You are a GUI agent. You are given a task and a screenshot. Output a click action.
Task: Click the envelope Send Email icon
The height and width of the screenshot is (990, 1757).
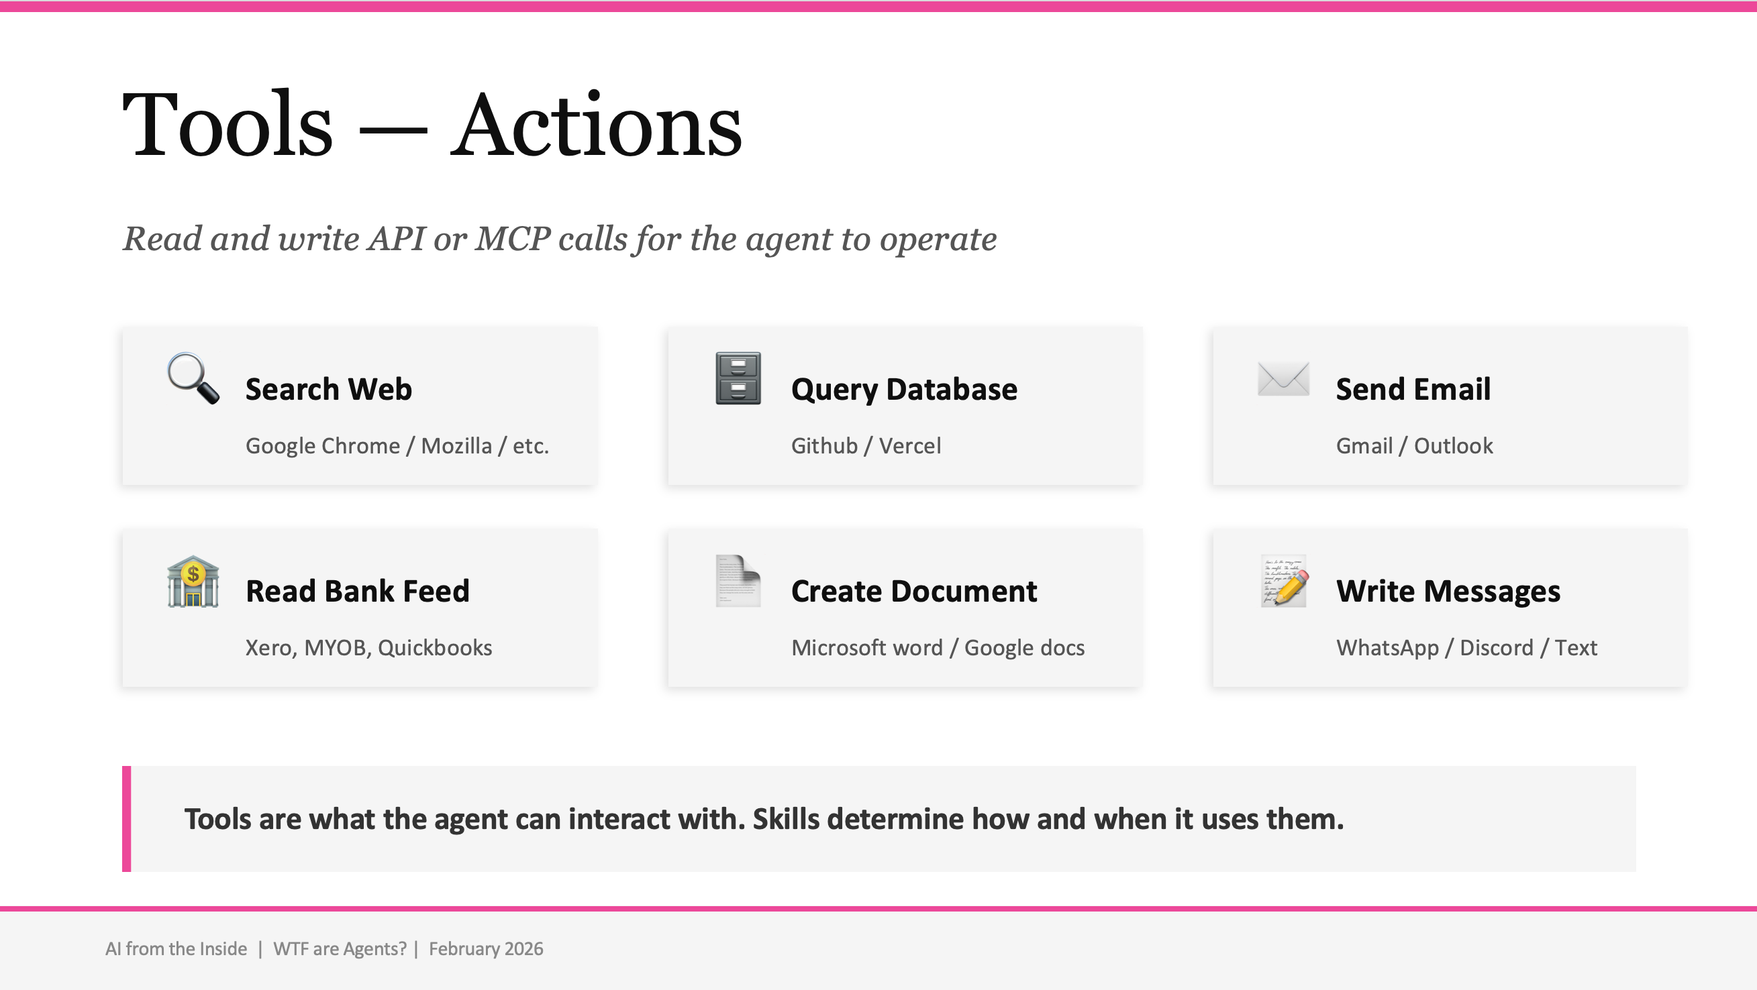[1283, 378]
